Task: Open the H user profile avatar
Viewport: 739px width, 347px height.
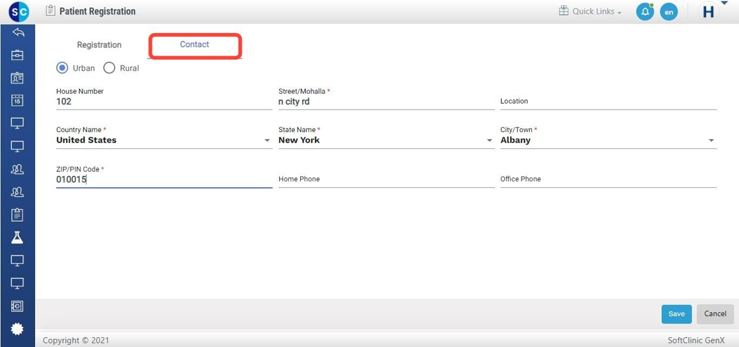Action: (709, 12)
